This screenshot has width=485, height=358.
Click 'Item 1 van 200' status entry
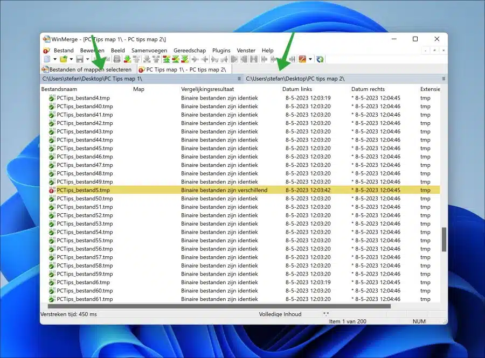348,321
